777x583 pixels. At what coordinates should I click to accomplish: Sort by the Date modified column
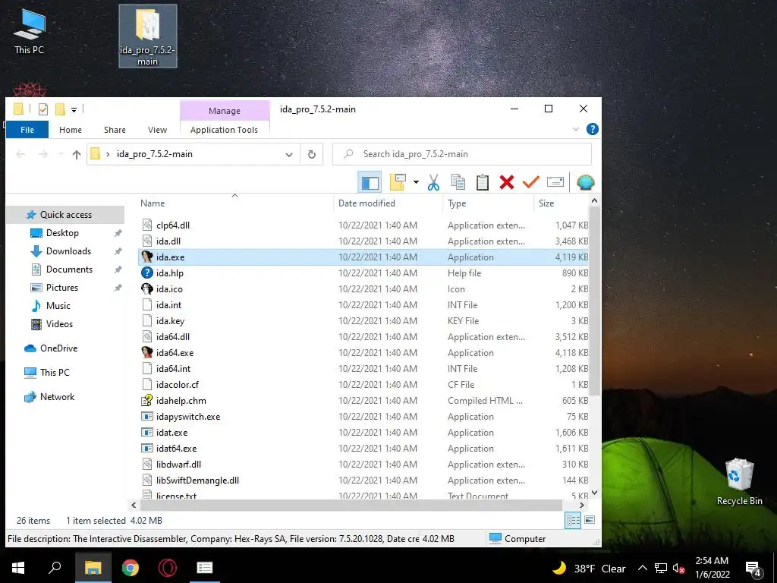[388, 203]
